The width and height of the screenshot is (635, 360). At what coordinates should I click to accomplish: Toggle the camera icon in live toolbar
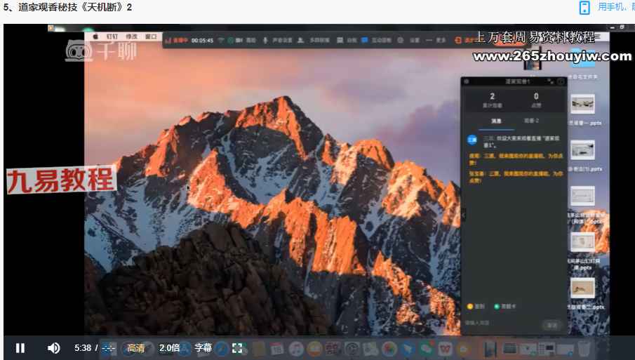click(x=239, y=40)
